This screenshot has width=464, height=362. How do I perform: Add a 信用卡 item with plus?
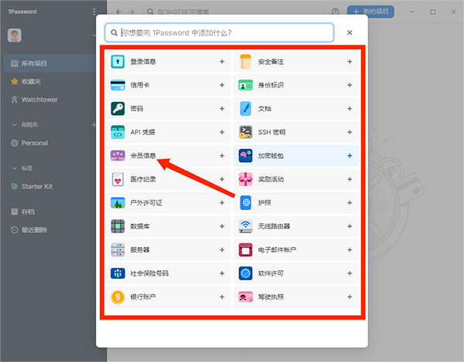[222, 86]
